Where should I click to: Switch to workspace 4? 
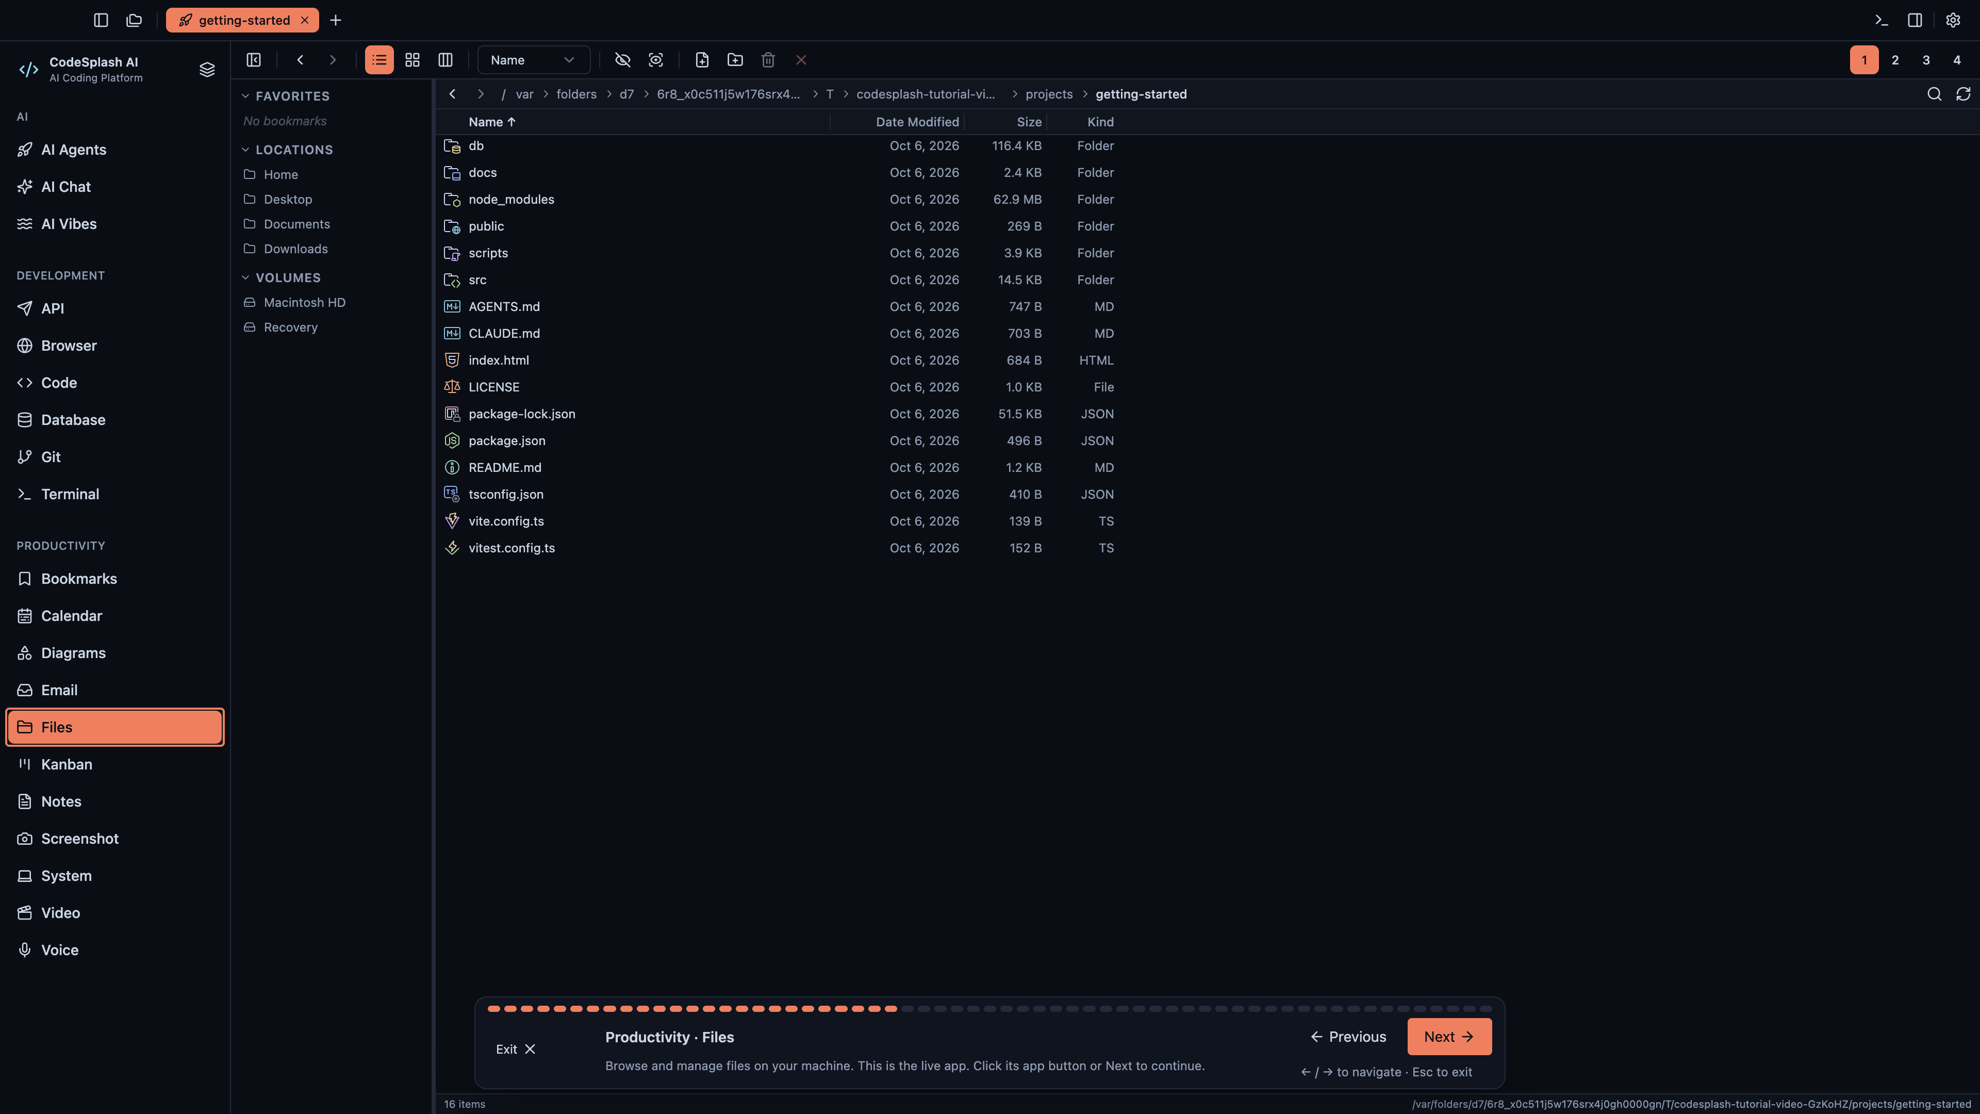1957,60
